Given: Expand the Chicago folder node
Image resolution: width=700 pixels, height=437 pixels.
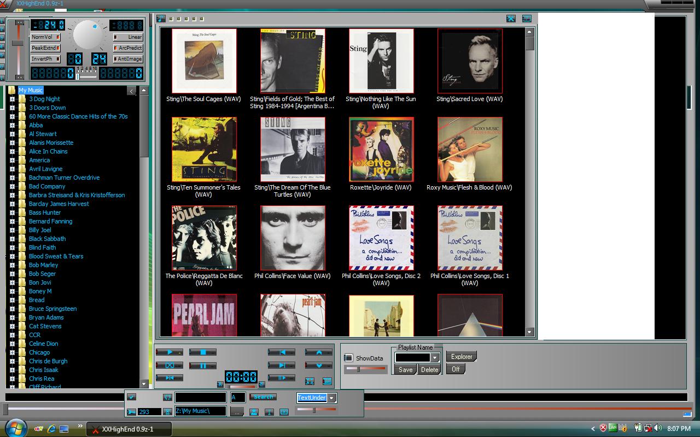Looking at the screenshot, I should pos(12,352).
